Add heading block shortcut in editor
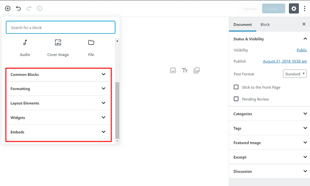 coord(185,70)
